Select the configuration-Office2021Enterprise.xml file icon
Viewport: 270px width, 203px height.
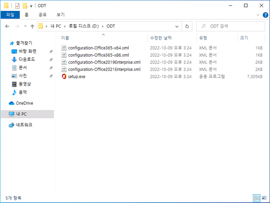pyautogui.click(x=64, y=69)
